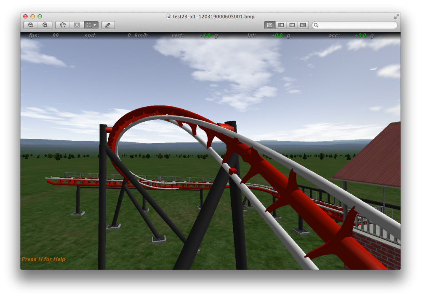Close the Preview window with red button
This screenshot has width=421, height=298.
click(x=25, y=16)
